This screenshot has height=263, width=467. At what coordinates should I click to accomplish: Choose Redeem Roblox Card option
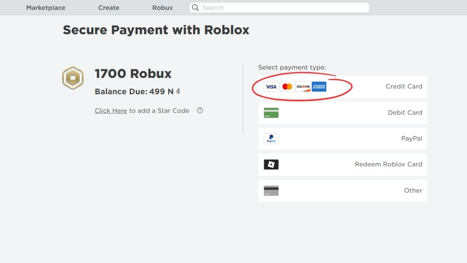[342, 164]
